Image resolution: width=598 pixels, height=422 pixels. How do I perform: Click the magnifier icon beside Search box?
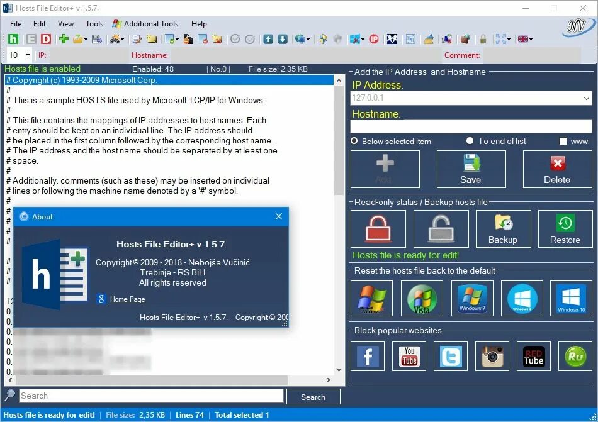pyautogui.click(x=10, y=395)
